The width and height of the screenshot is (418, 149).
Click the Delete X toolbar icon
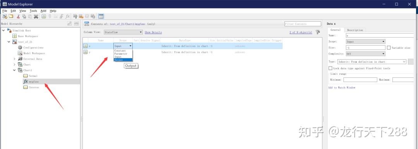click(36, 17)
